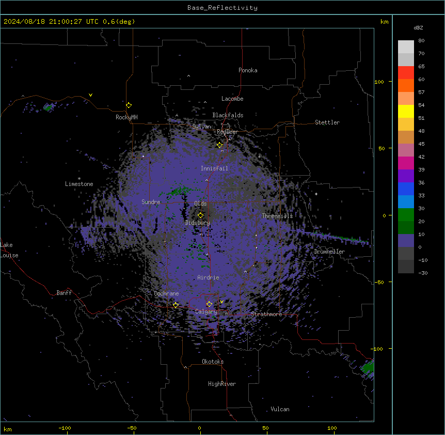This screenshot has width=445, height=435.
Task: Click the green echo in the southeast corner
Action: click(x=368, y=367)
